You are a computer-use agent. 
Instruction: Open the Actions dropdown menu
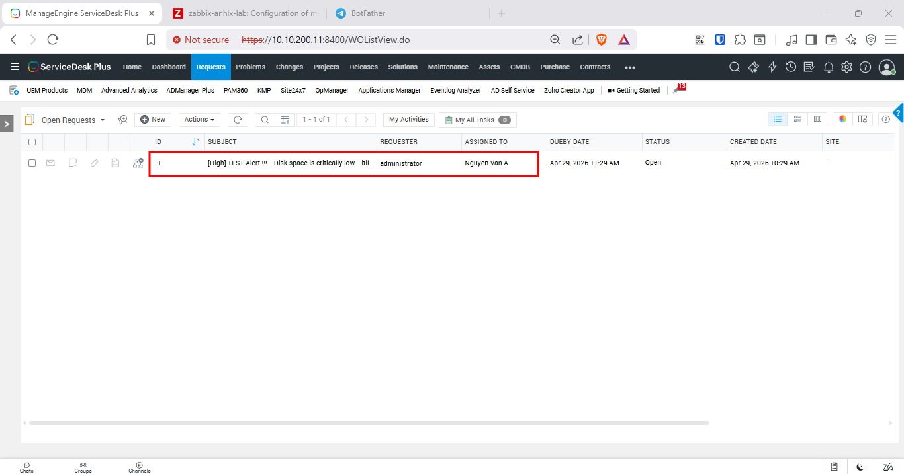(199, 120)
